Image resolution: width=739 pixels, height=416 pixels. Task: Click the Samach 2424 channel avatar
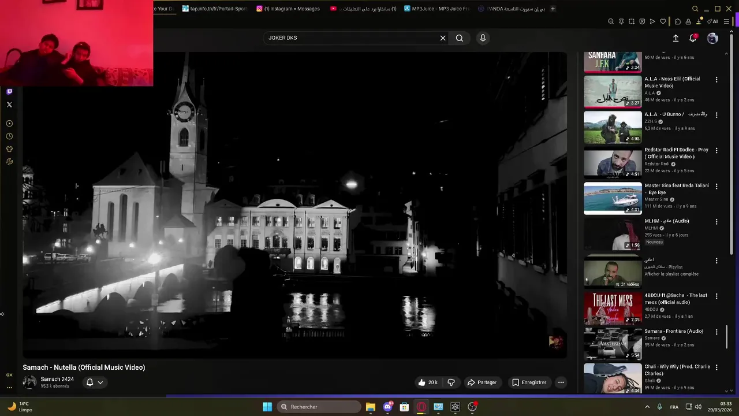tap(29, 382)
